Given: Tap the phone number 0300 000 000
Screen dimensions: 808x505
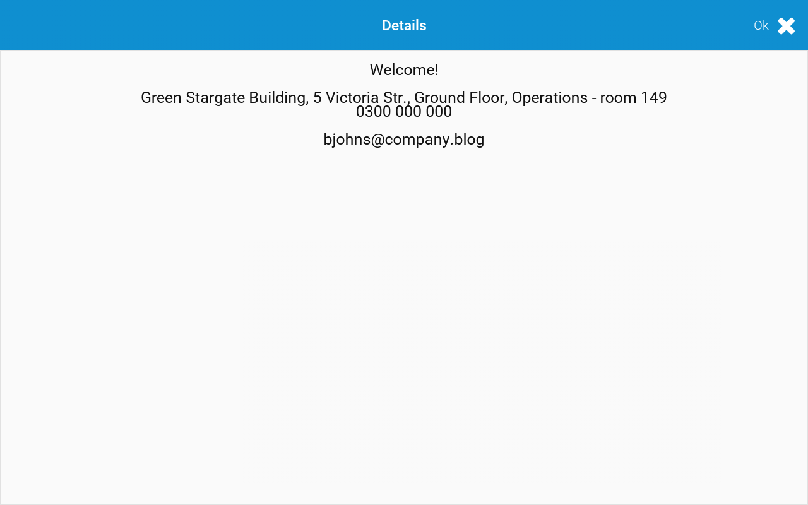Looking at the screenshot, I should pyautogui.click(x=404, y=112).
